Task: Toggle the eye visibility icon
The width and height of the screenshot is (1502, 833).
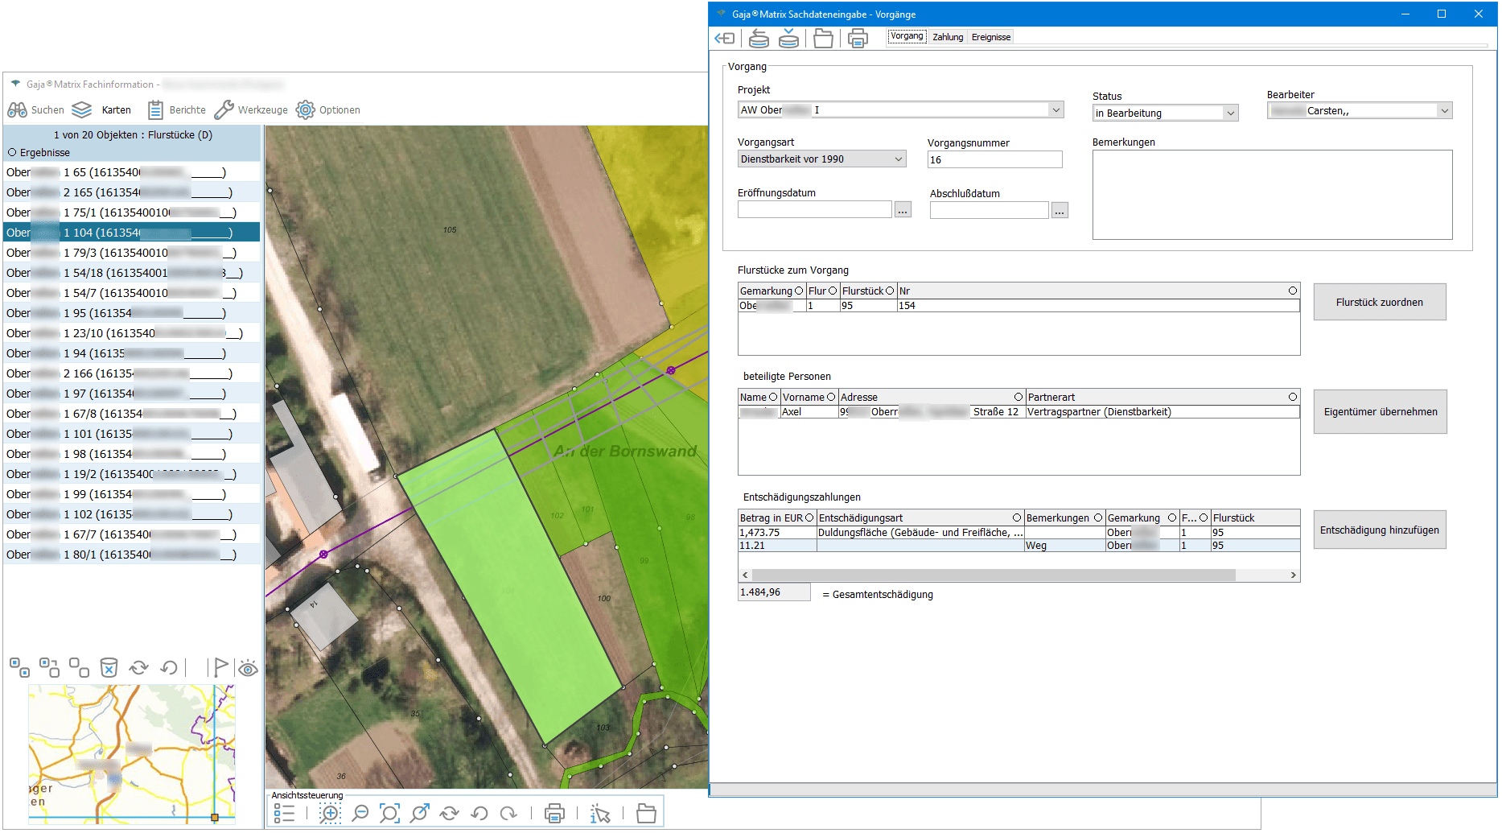Action: click(x=248, y=668)
